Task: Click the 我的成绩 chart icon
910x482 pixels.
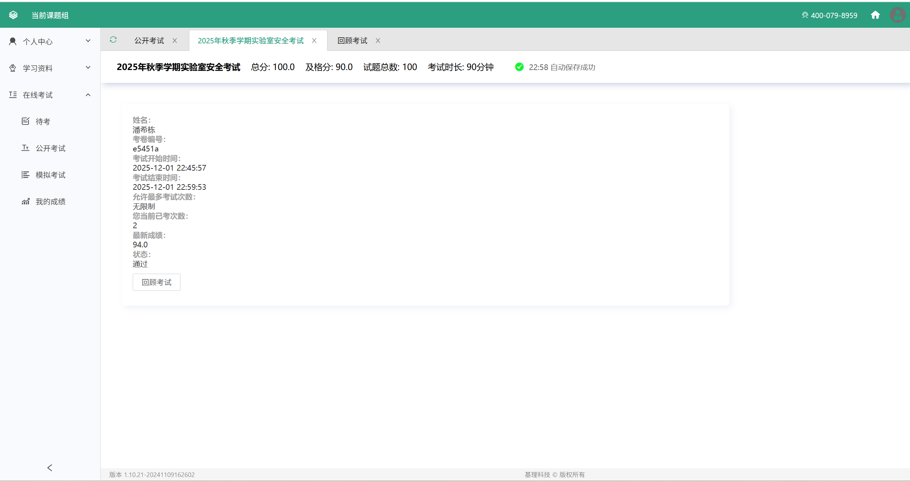Action: [x=26, y=202]
